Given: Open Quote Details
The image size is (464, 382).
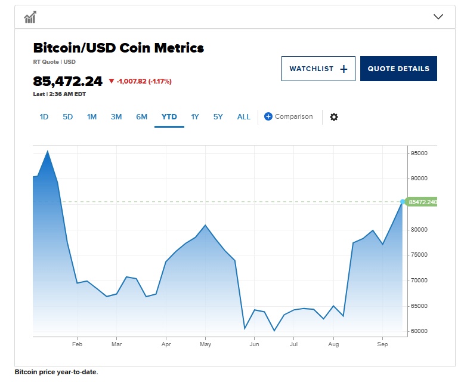Looking at the screenshot, I should pos(398,69).
